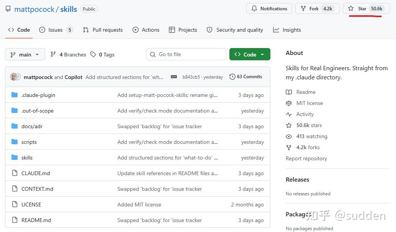Switch to the Pull requests tab
Viewport: 396px width, 232px height.
(x=103, y=30)
